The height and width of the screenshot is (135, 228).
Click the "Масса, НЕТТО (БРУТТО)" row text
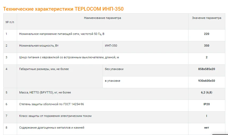tap(45, 92)
